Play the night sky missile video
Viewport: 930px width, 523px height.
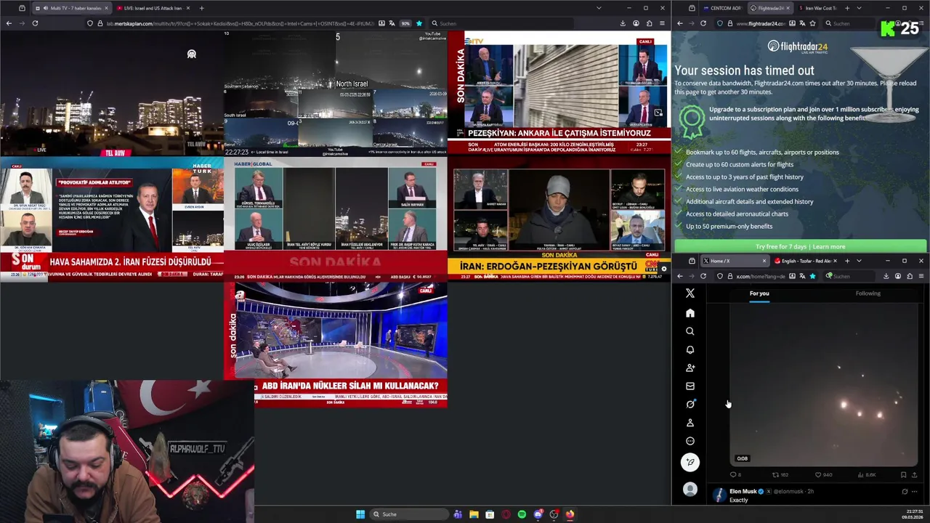[824, 386]
